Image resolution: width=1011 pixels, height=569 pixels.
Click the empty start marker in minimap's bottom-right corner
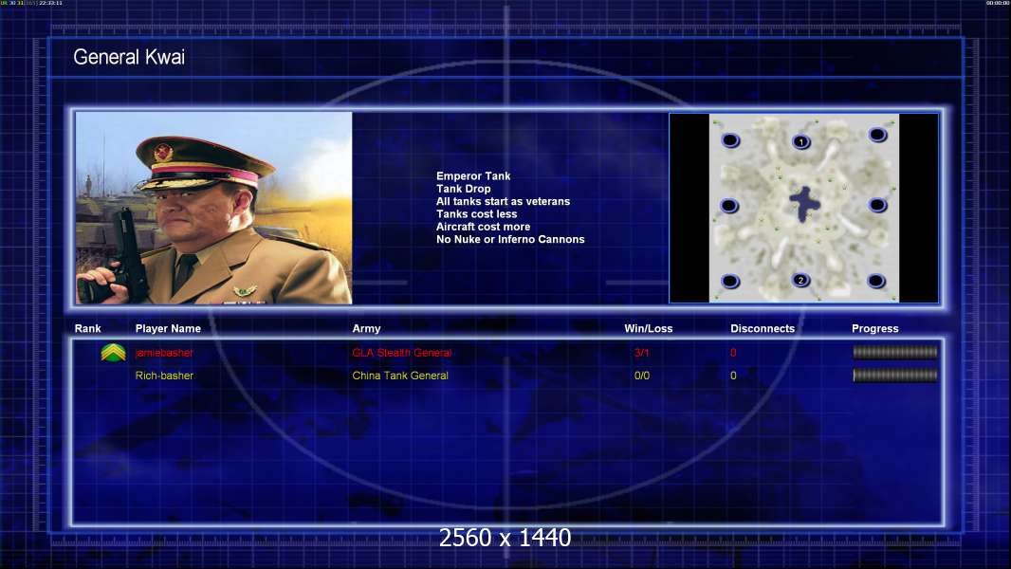(x=875, y=281)
